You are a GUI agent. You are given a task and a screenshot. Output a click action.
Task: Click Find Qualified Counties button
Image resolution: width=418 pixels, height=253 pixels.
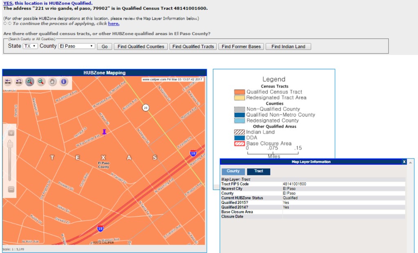click(x=141, y=47)
